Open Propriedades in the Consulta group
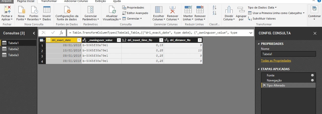 [133, 8]
